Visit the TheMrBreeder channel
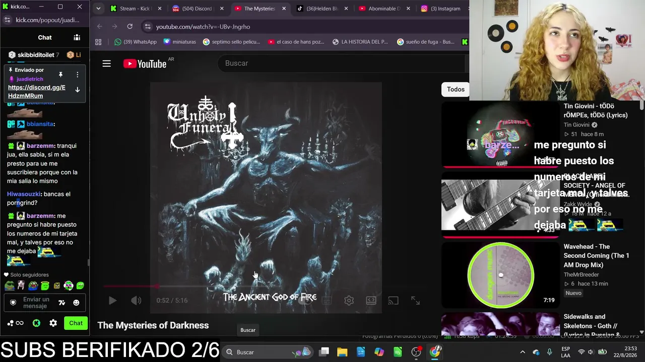 (581, 275)
